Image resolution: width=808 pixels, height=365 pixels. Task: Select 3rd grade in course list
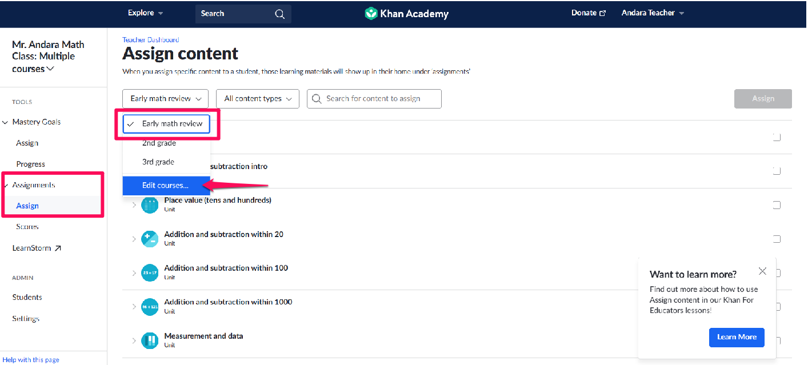point(167,162)
